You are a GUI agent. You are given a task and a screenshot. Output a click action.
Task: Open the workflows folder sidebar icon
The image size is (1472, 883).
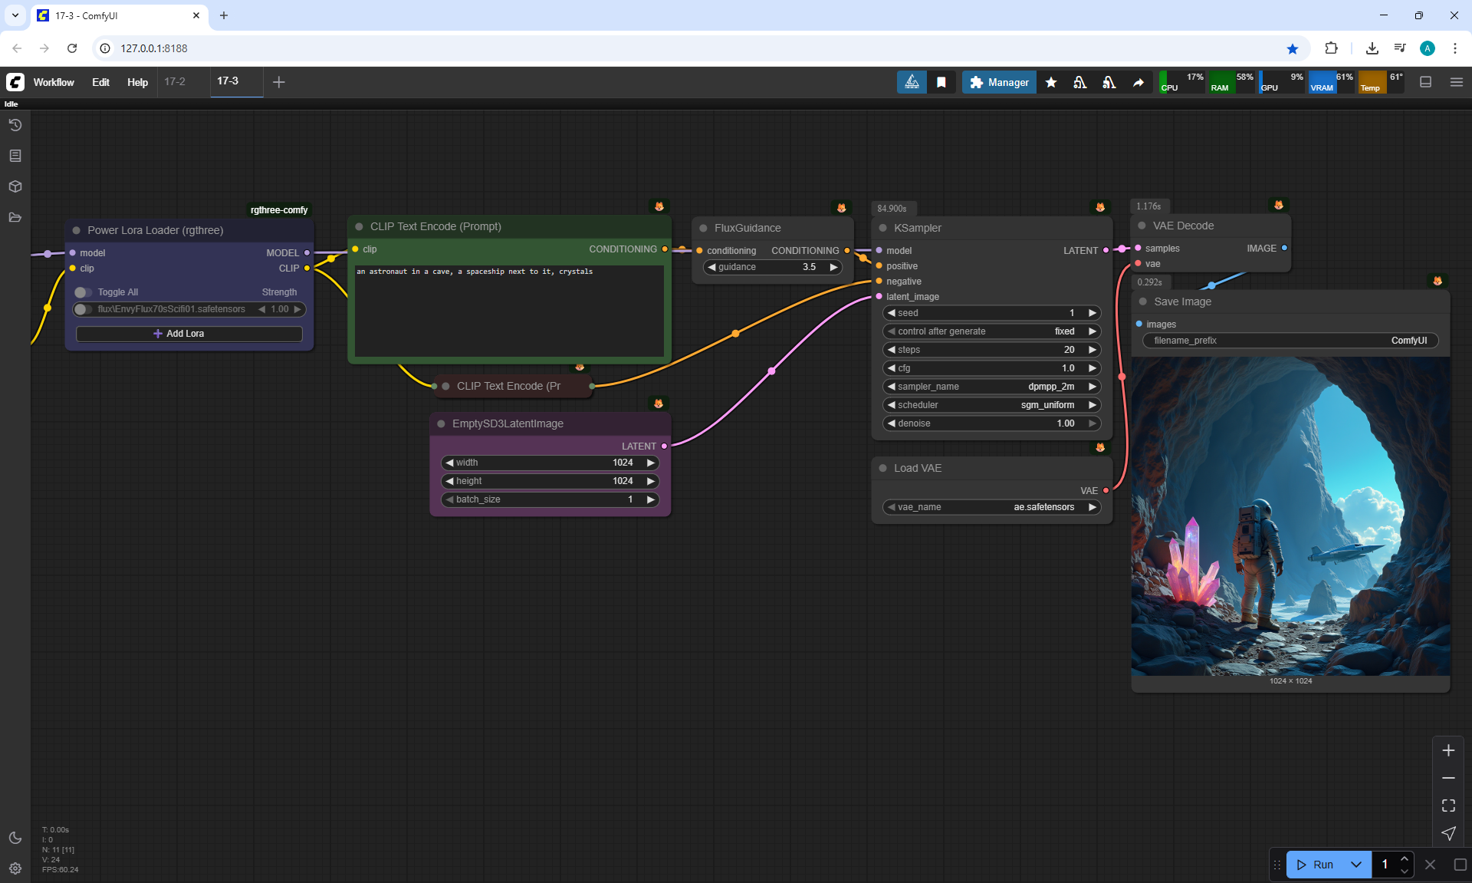(15, 217)
